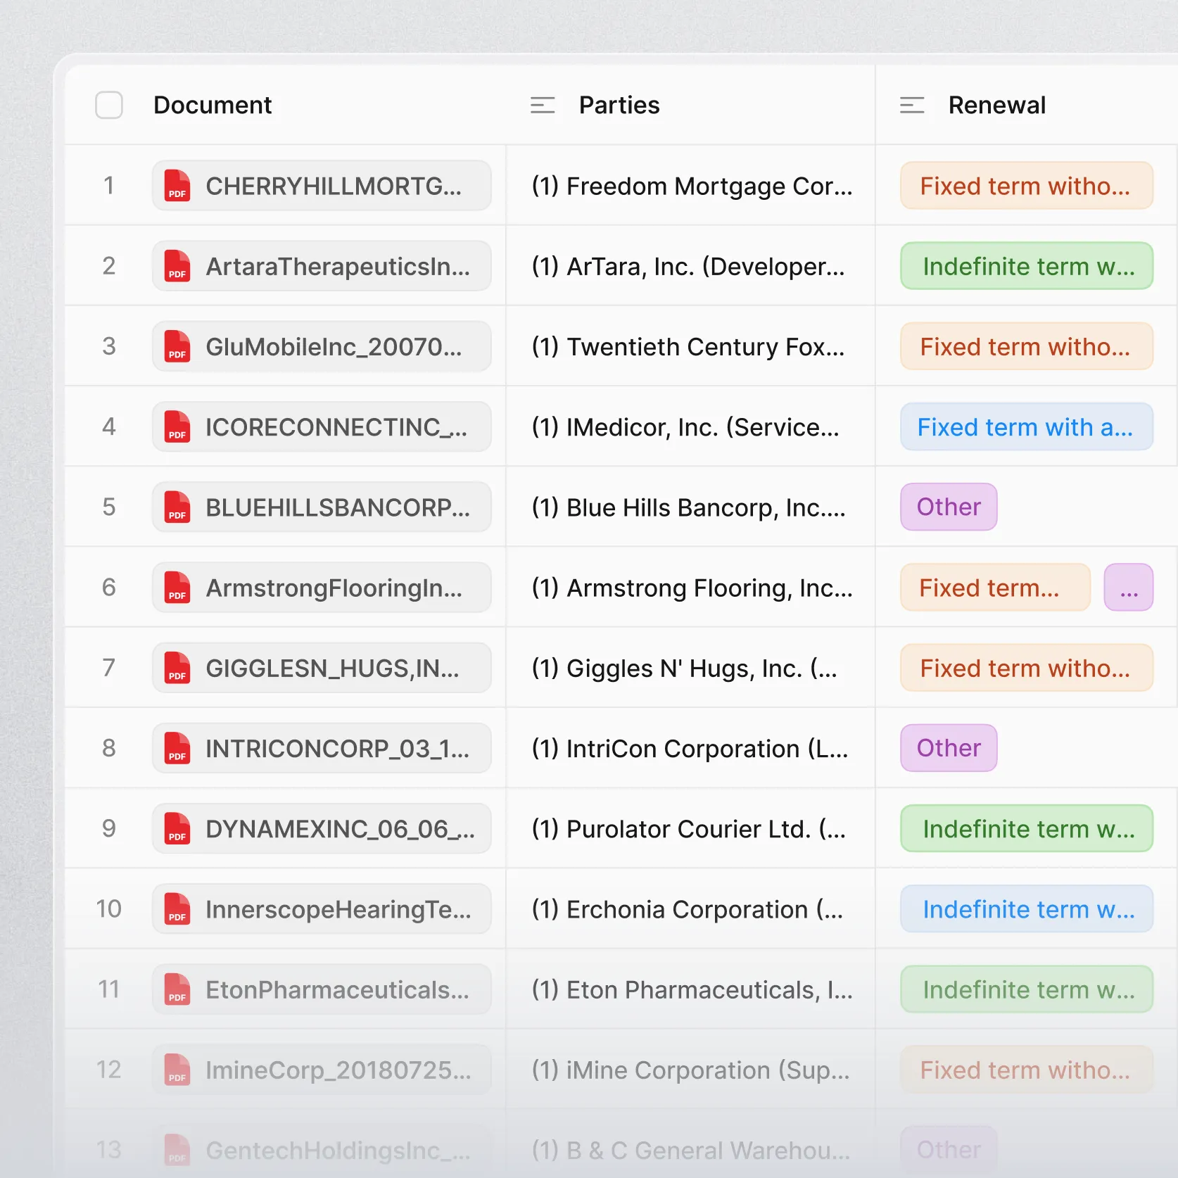Open the CHERRYHILLMORTG... document chip

click(322, 186)
